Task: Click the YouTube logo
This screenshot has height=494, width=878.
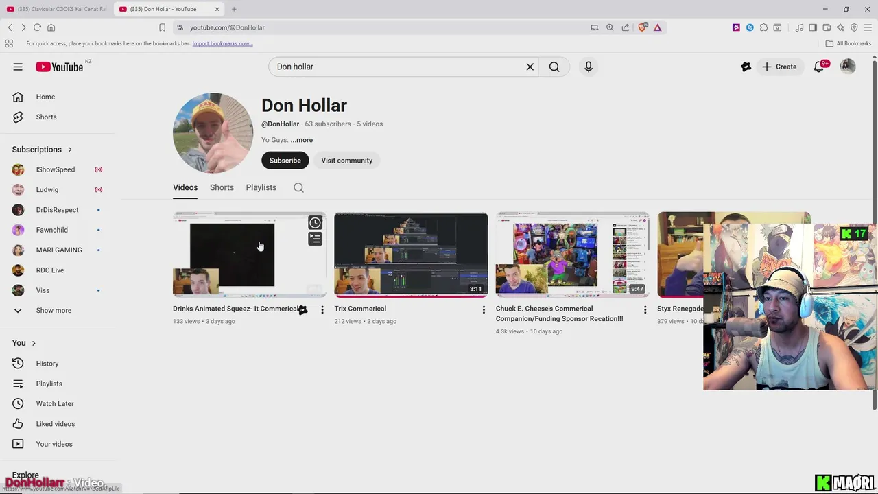Action: pyautogui.click(x=60, y=67)
